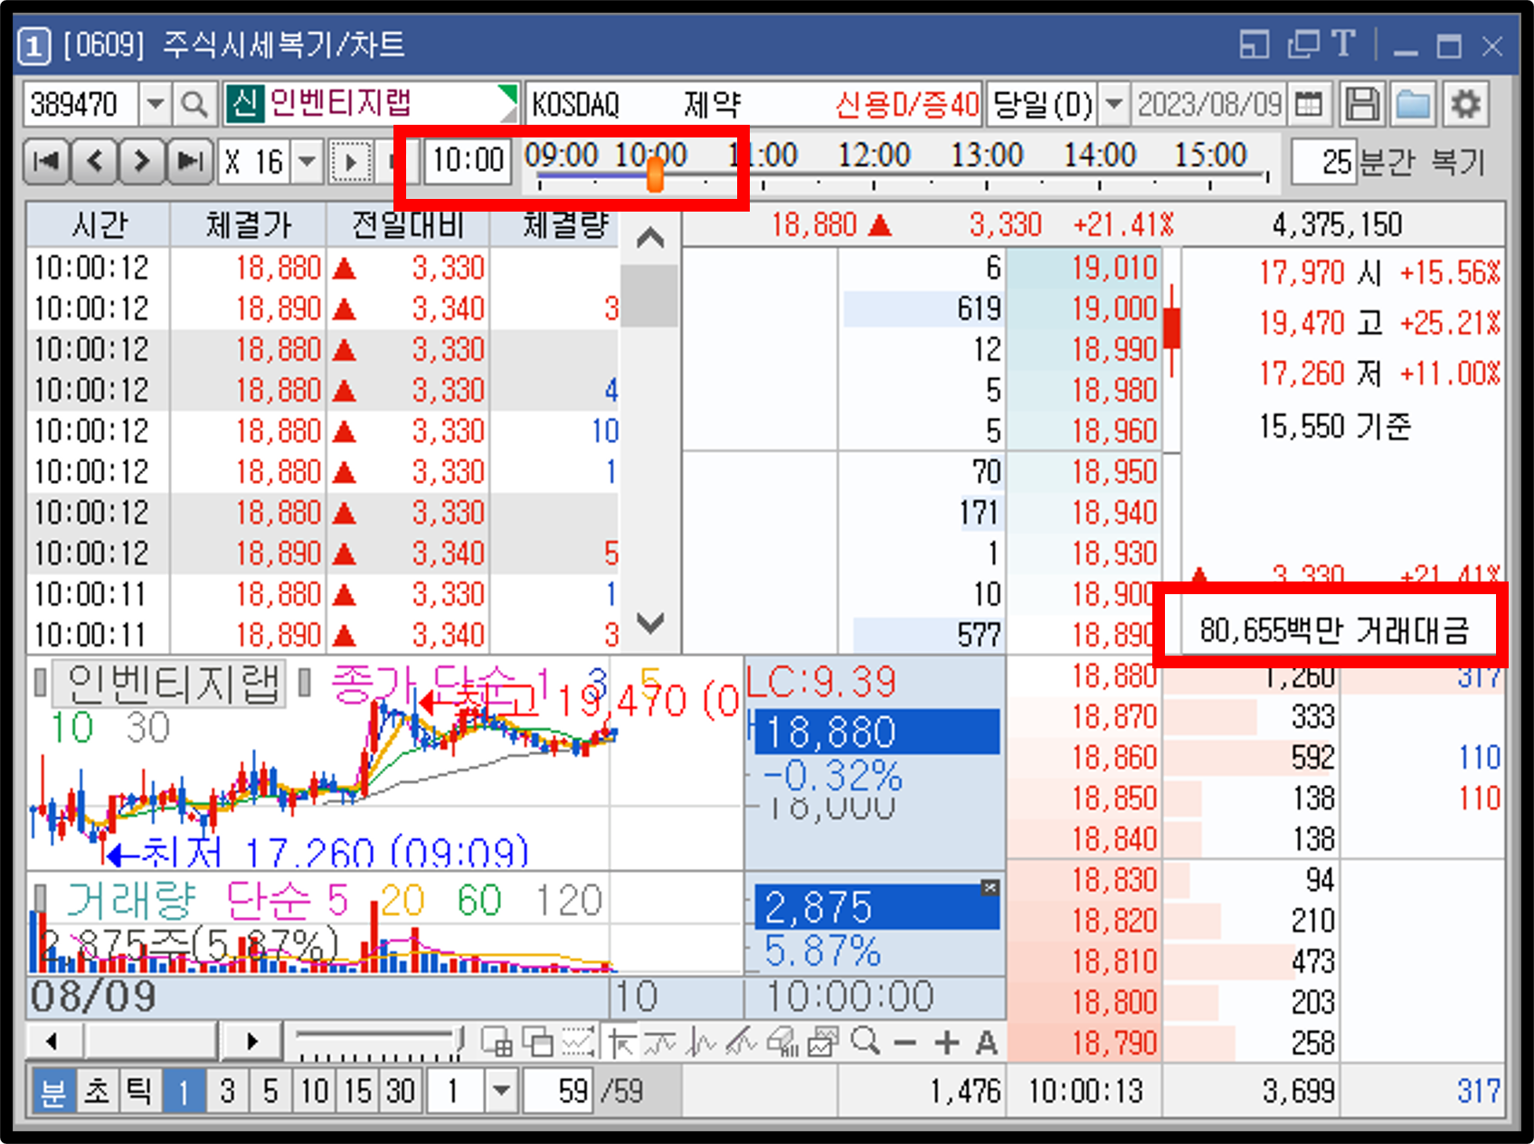Select the '3' minute interval button
Viewport: 1534px width, 1144px height.
226,1091
